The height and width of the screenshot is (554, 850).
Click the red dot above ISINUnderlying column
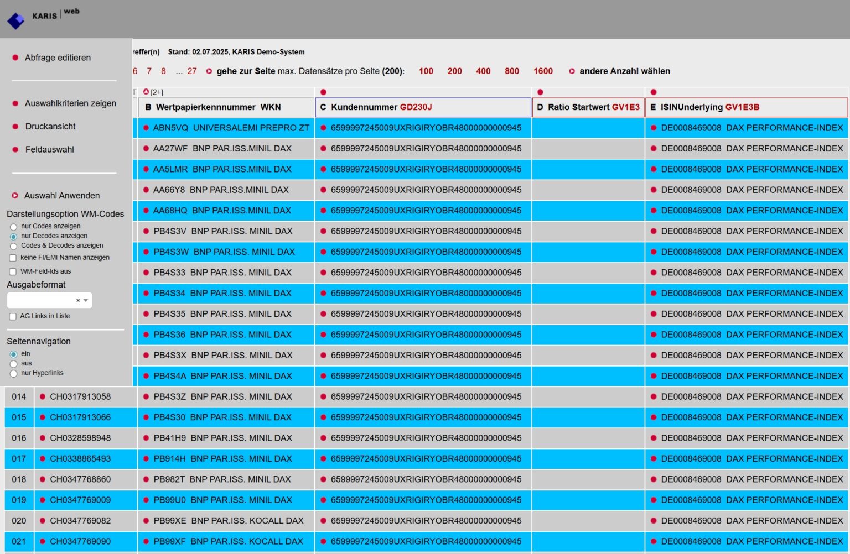[654, 92]
